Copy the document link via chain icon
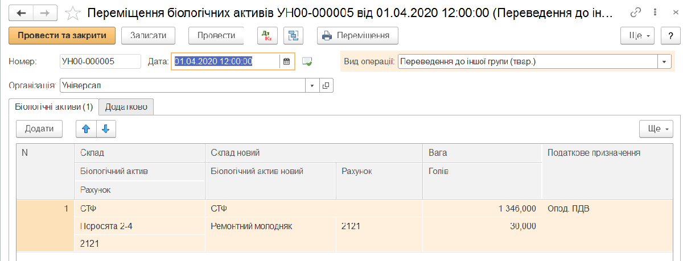 tap(636, 13)
